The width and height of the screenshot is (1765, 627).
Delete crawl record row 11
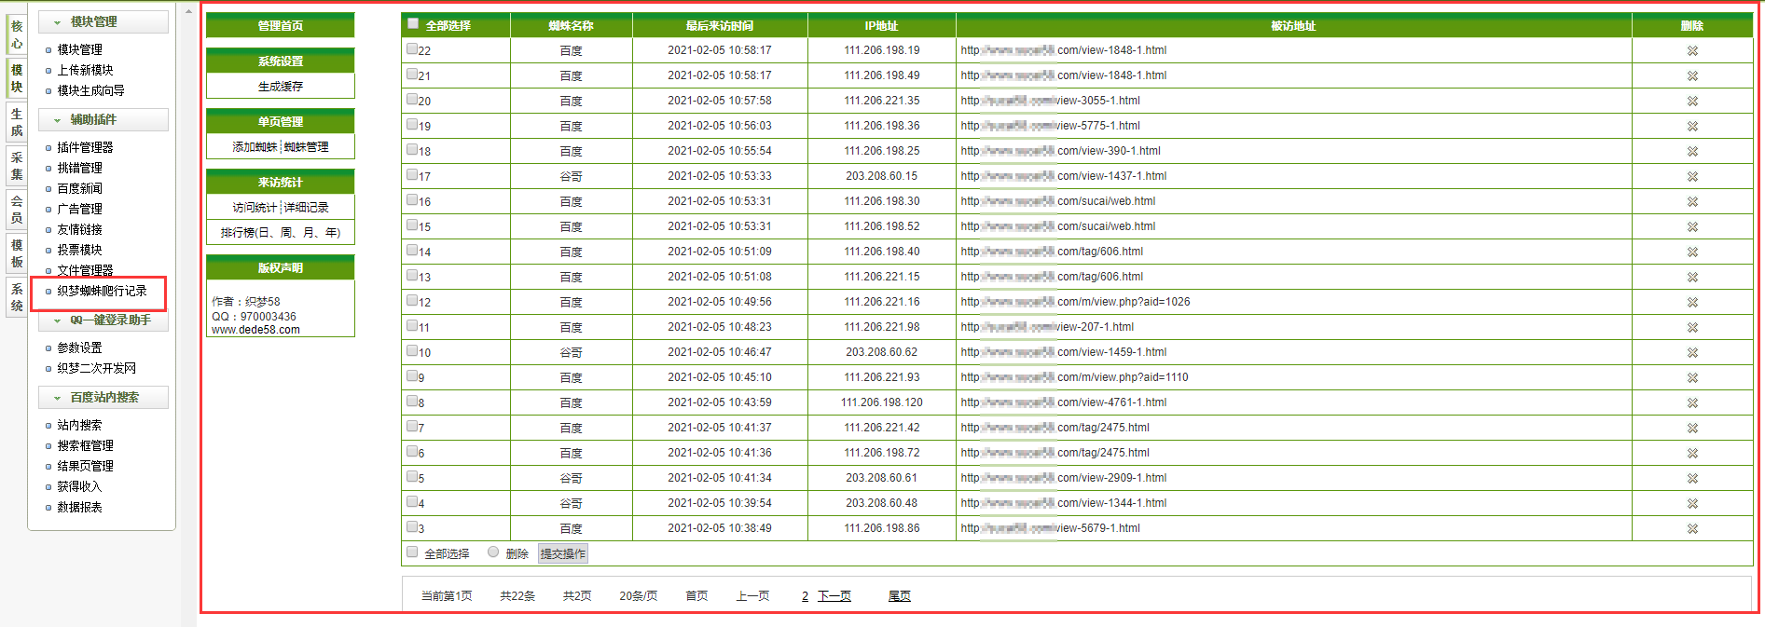coord(1692,328)
